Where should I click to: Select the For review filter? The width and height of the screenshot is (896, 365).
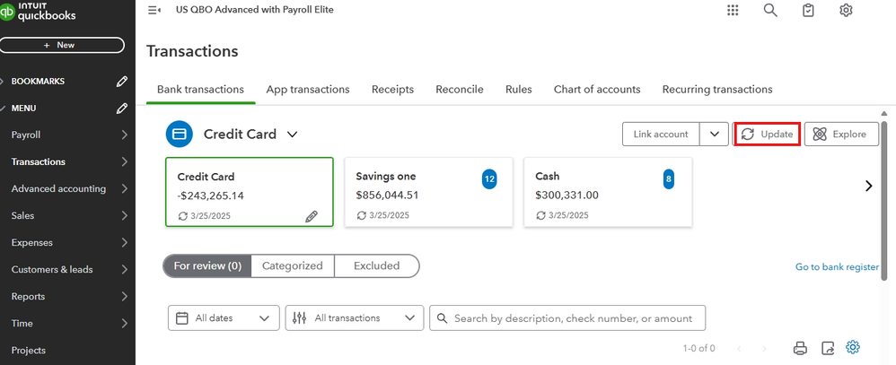click(207, 265)
